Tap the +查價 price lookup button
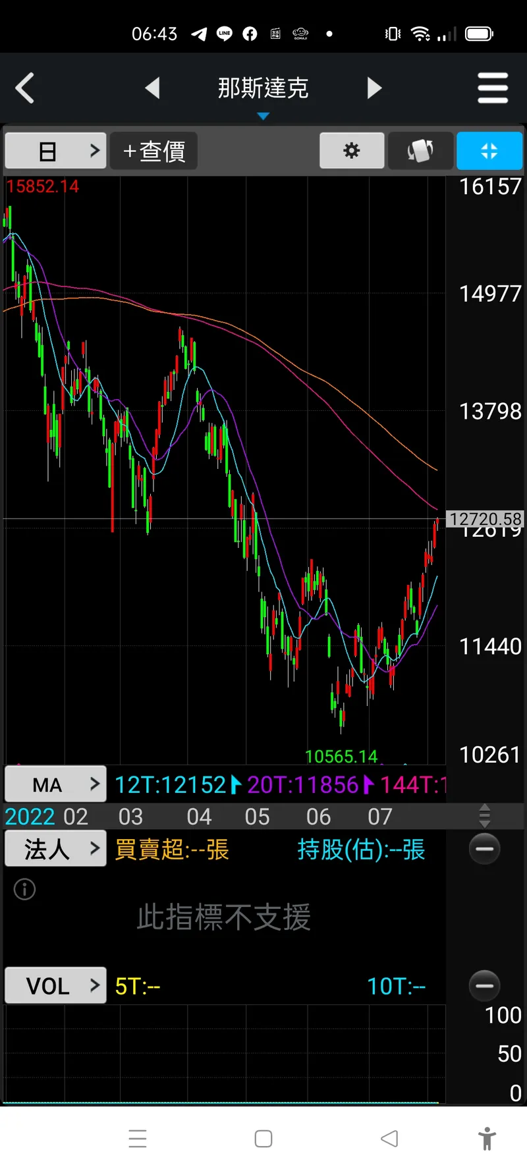The width and height of the screenshot is (527, 1171). [153, 151]
